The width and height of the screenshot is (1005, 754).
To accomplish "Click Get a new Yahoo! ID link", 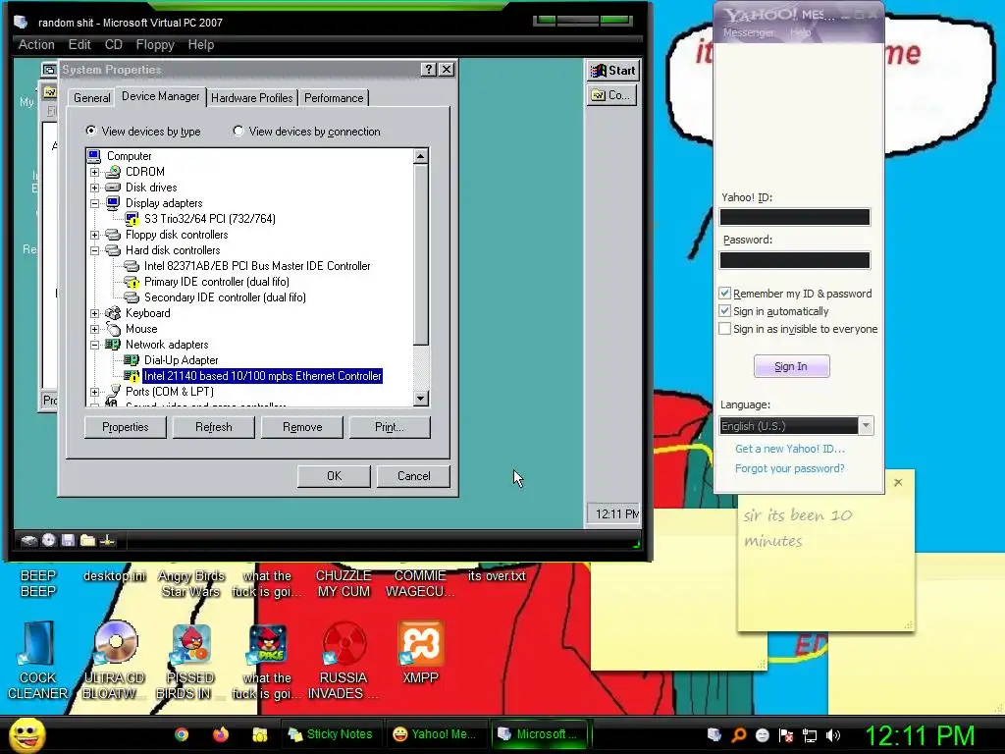I will (x=790, y=449).
